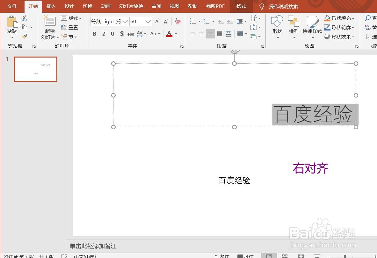The height and width of the screenshot is (258, 377).
Task: Center align the text
Action: [x=201, y=34]
